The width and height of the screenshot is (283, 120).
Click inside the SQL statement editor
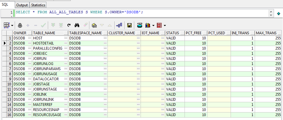(x=142, y=13)
